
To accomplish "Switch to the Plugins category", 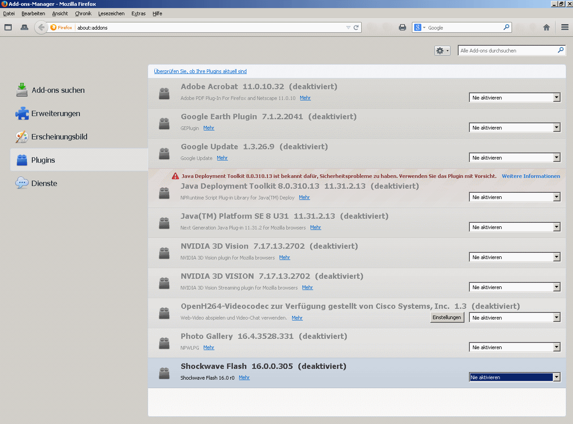I will click(x=79, y=160).
